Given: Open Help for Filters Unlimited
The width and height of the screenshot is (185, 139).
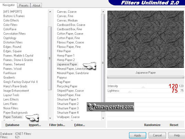Looking at the screenshot, I should pyautogui.click(x=177, y=135).
